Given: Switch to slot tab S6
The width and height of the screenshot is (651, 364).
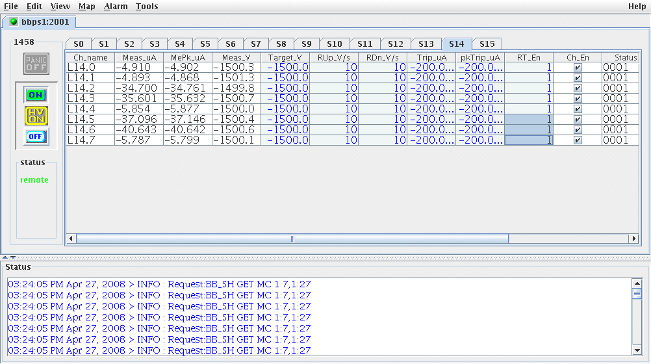Looking at the screenshot, I should pos(231,44).
